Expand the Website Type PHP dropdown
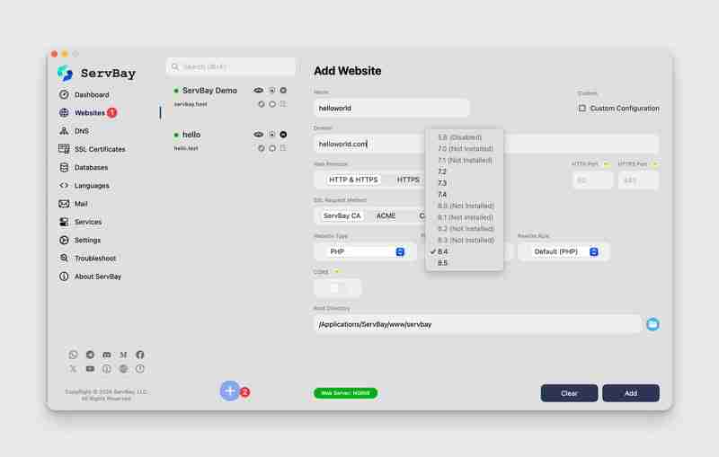 (x=364, y=251)
